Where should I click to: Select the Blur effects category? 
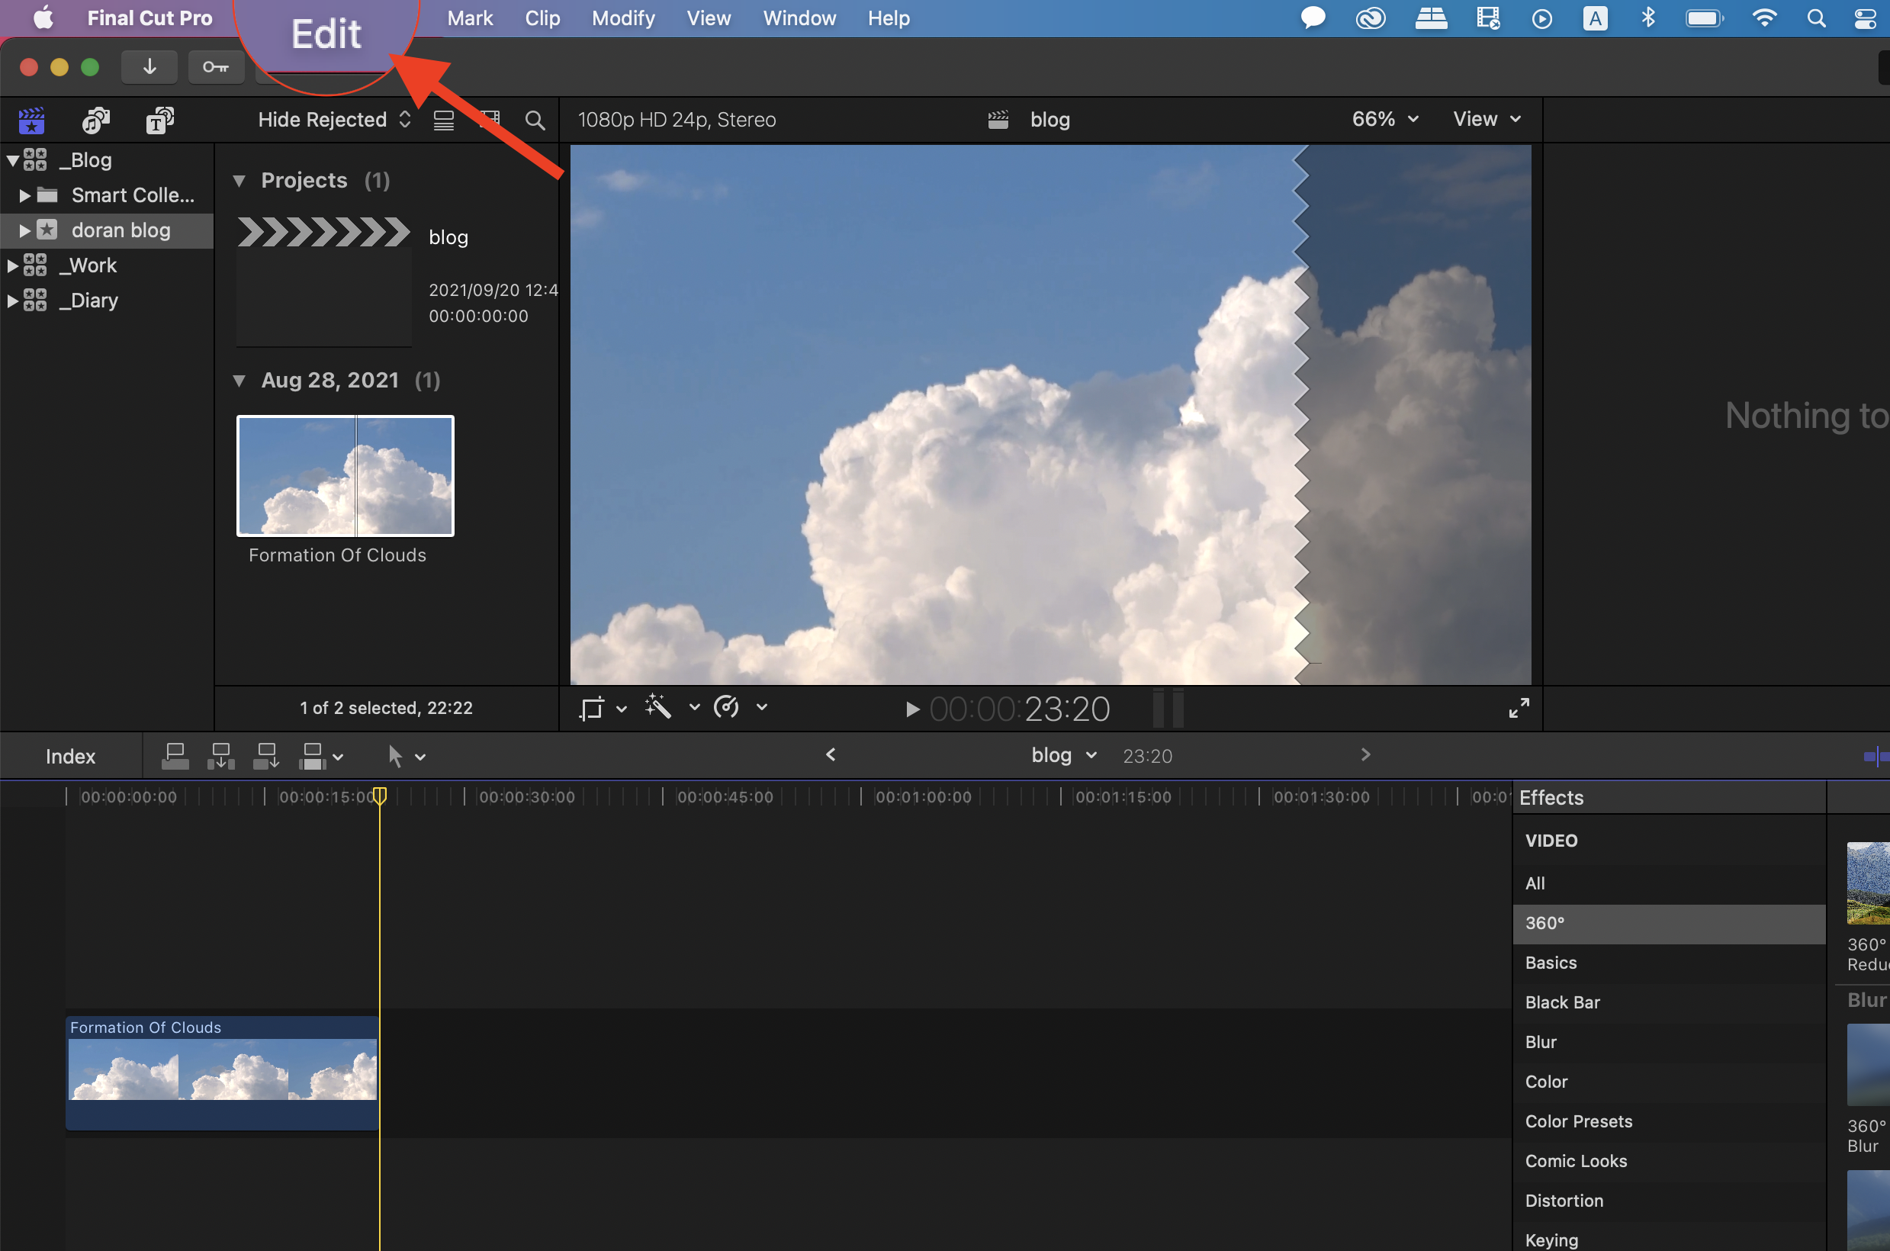1541,1042
